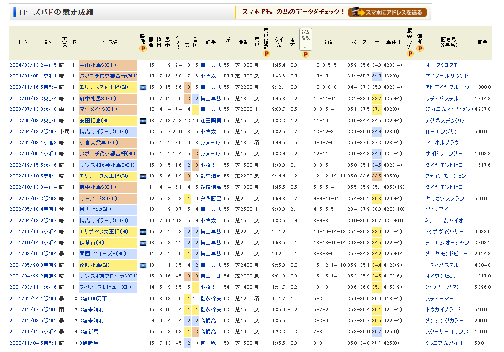Play video for 2001/11/11 エリザベス女王杯 race

pyautogui.click(x=143, y=232)
